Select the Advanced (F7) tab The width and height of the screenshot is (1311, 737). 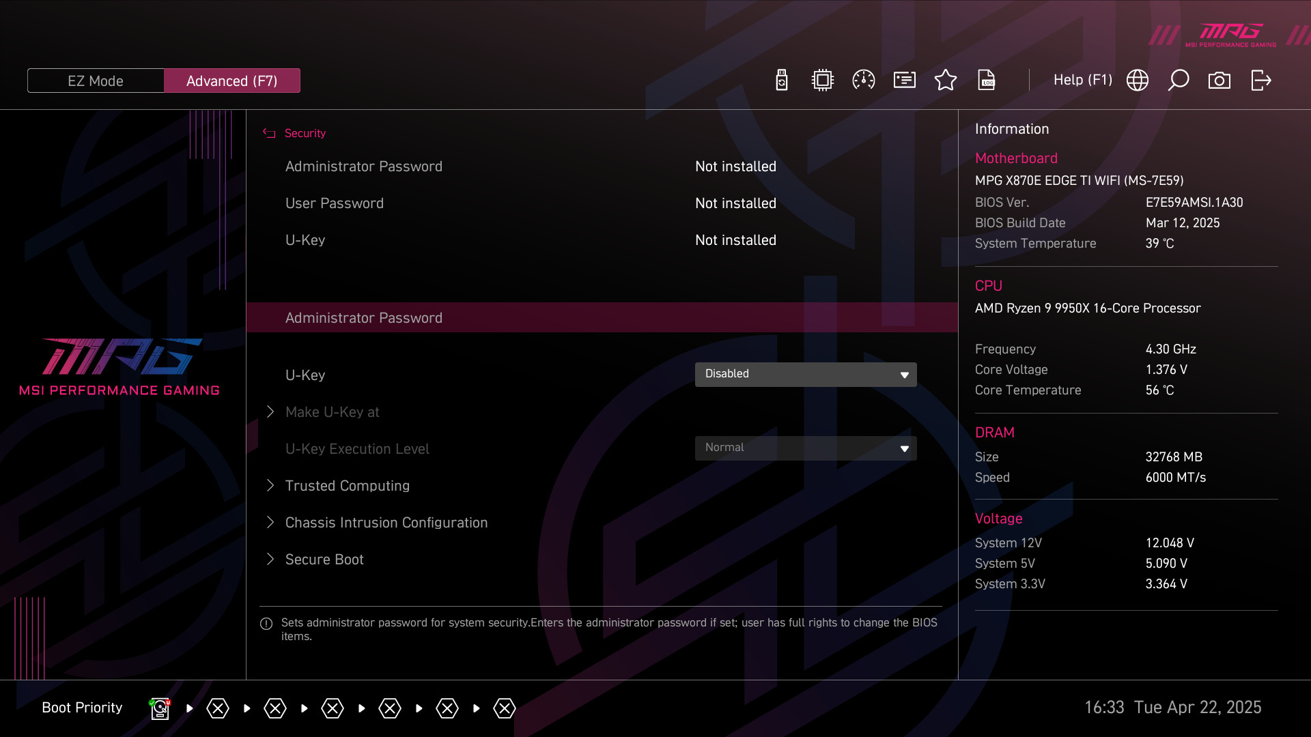click(x=232, y=81)
